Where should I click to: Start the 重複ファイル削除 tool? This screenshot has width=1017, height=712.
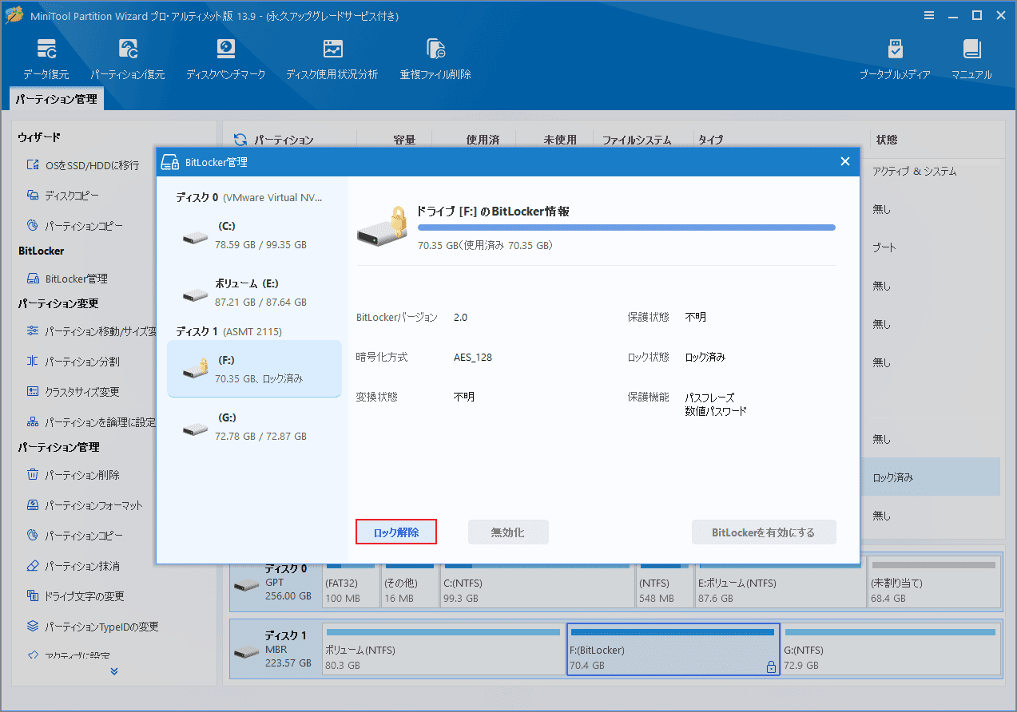coord(435,59)
